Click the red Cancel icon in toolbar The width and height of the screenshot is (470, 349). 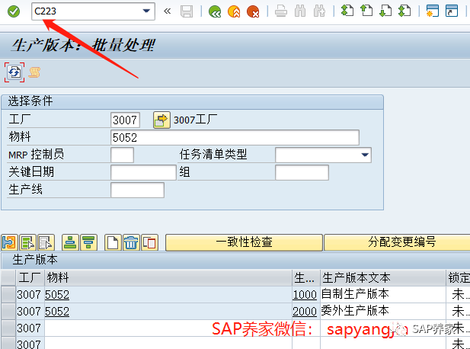coord(253,11)
